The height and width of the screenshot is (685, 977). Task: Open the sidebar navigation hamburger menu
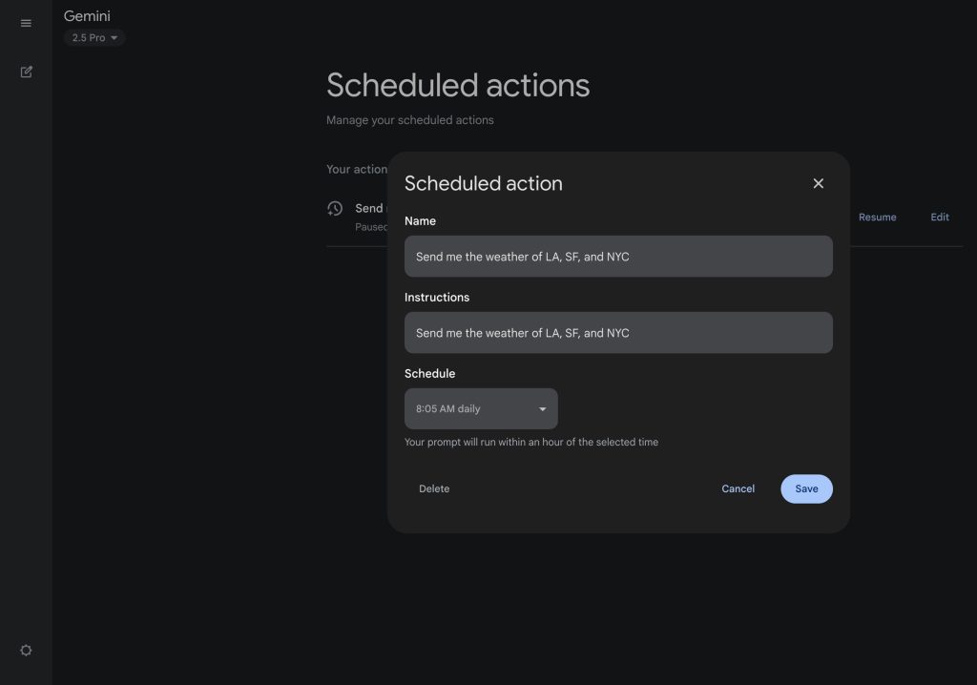[x=26, y=23]
